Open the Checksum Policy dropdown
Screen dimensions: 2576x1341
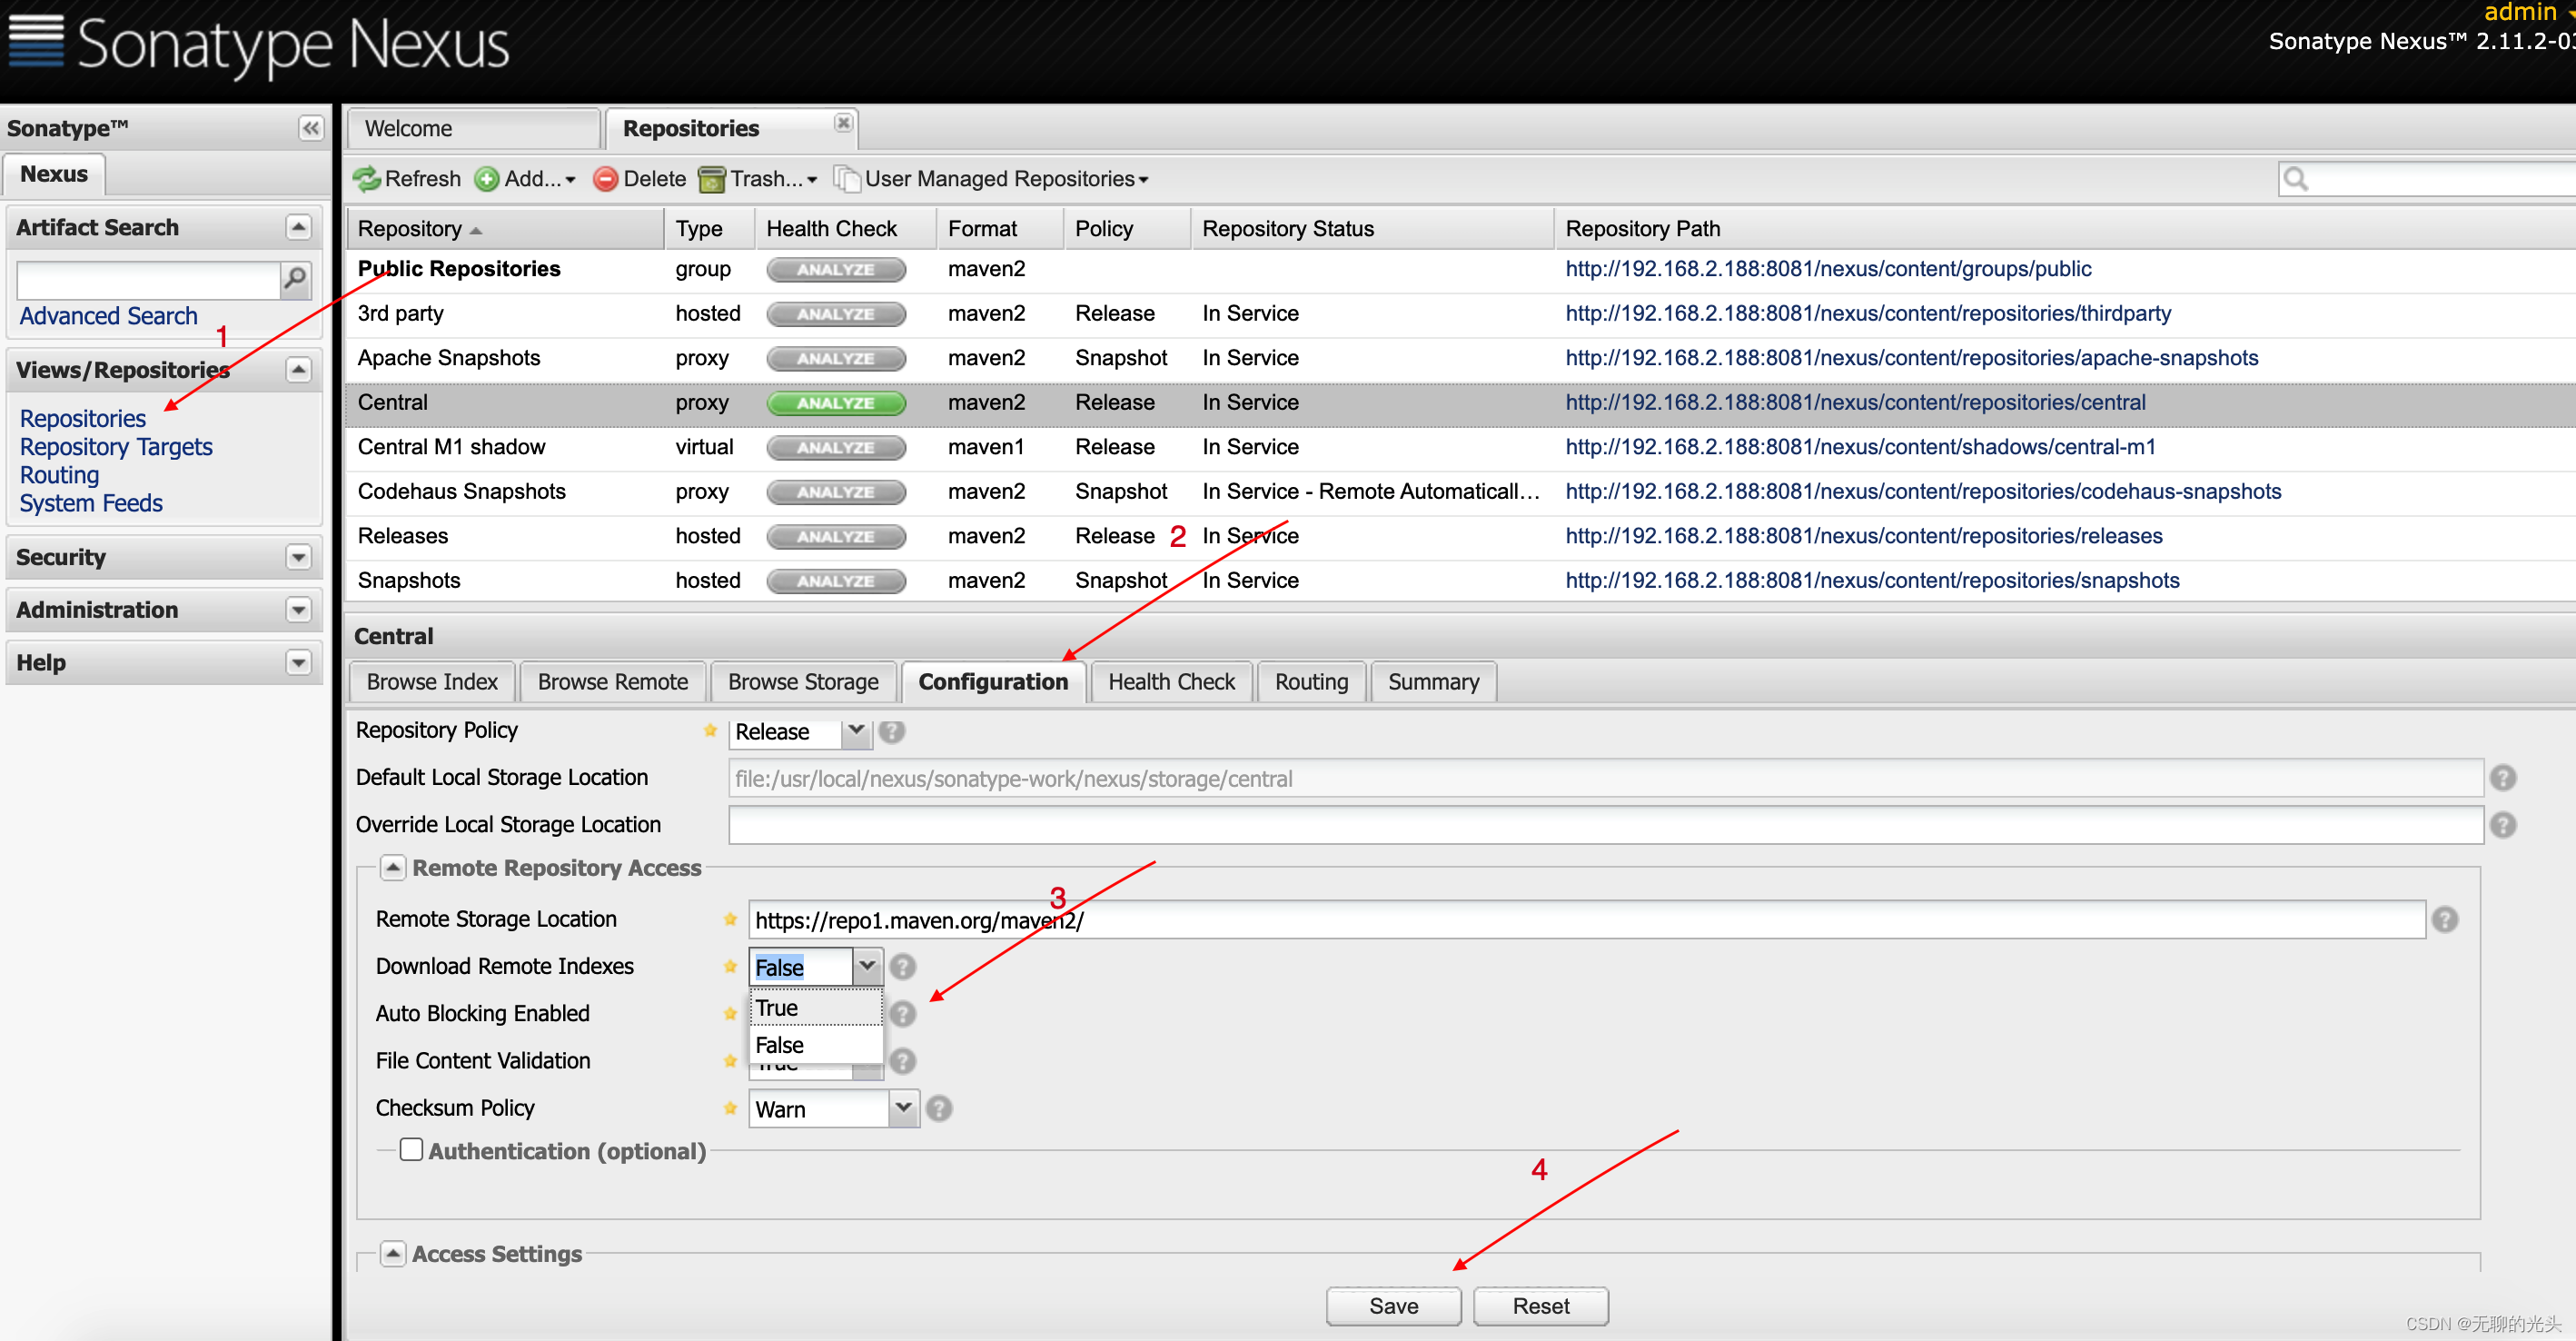pos(903,1109)
